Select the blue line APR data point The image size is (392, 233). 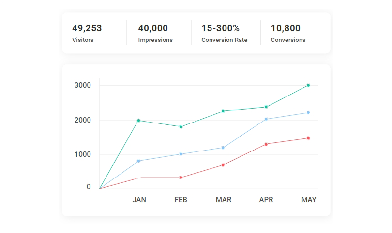coord(266,119)
